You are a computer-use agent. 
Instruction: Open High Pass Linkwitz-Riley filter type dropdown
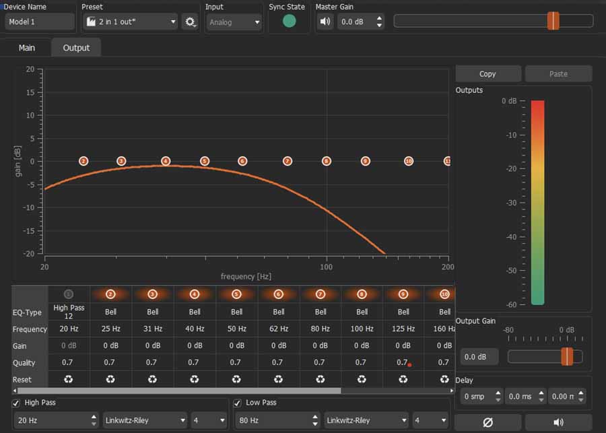click(x=145, y=420)
